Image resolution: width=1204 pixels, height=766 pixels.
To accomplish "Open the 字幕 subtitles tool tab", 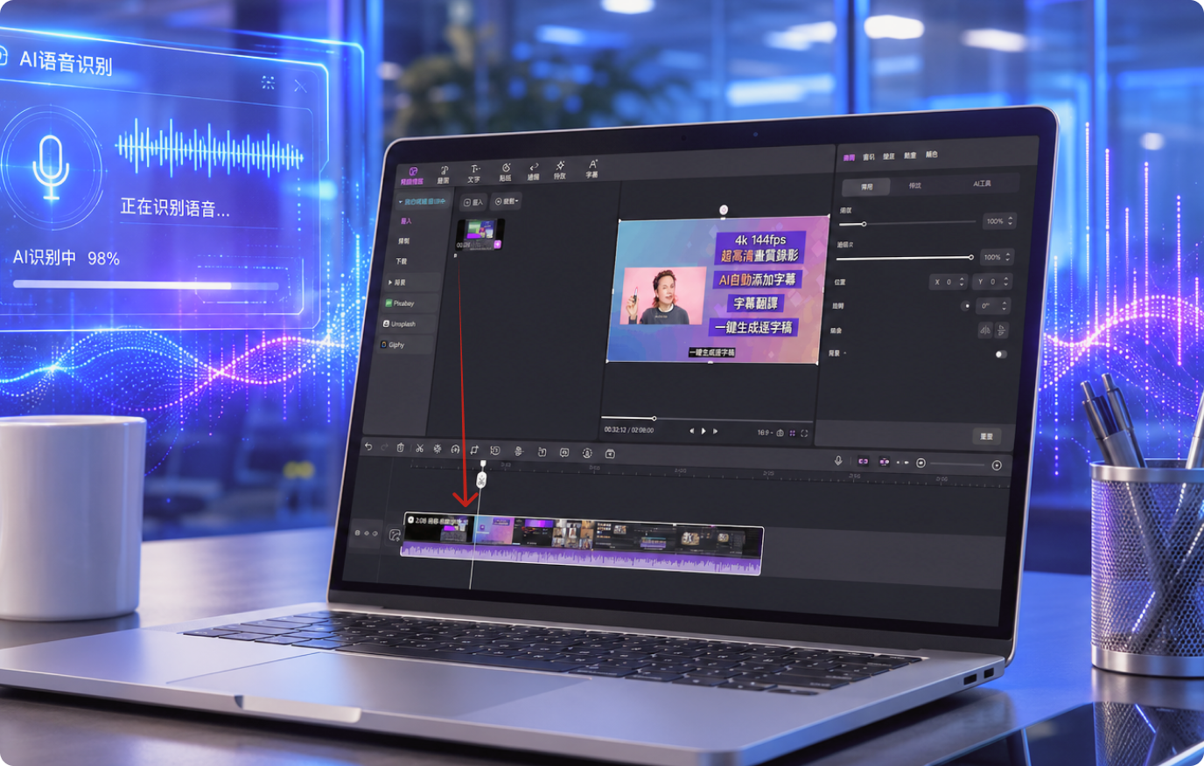I will (x=592, y=169).
